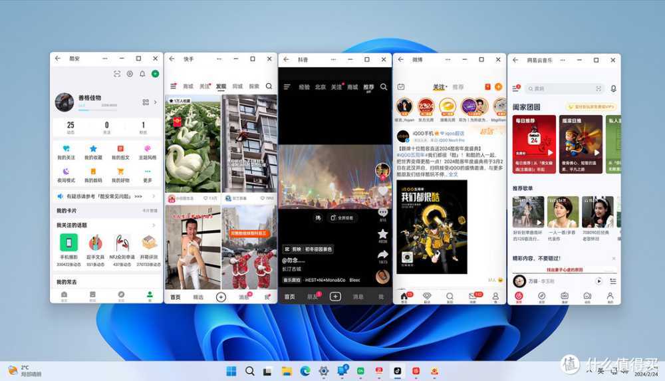Image resolution: width=665 pixels, height=381 pixels.
Task: Open the hamburger menu in Kuaishou window
Action: coord(173,86)
